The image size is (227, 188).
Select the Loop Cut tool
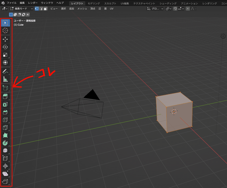point(5,120)
